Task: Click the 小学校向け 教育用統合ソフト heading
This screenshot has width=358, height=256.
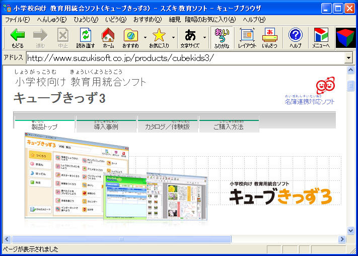Action: 81,82
